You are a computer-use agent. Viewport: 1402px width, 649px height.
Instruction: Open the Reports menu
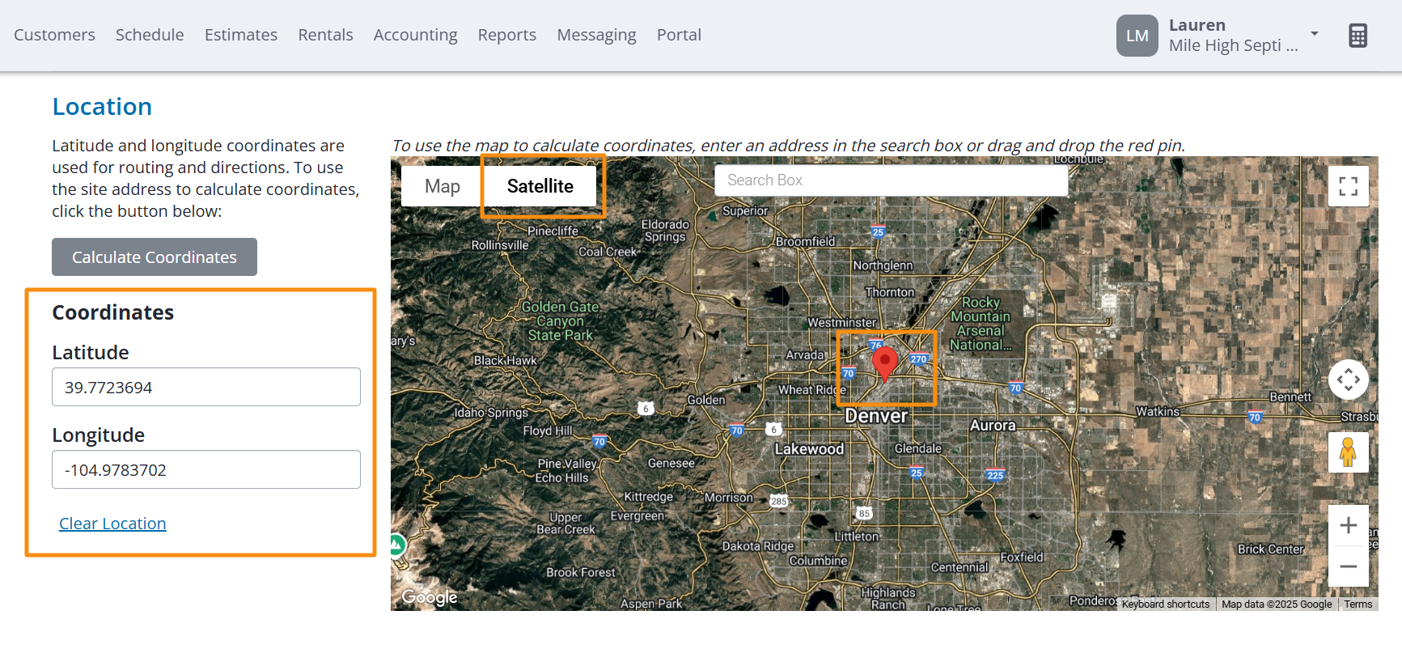506,35
